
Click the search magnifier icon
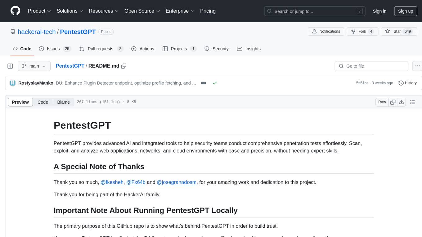tap(270, 11)
